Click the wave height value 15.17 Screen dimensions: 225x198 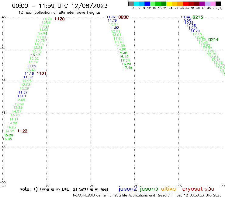coord(36,55)
